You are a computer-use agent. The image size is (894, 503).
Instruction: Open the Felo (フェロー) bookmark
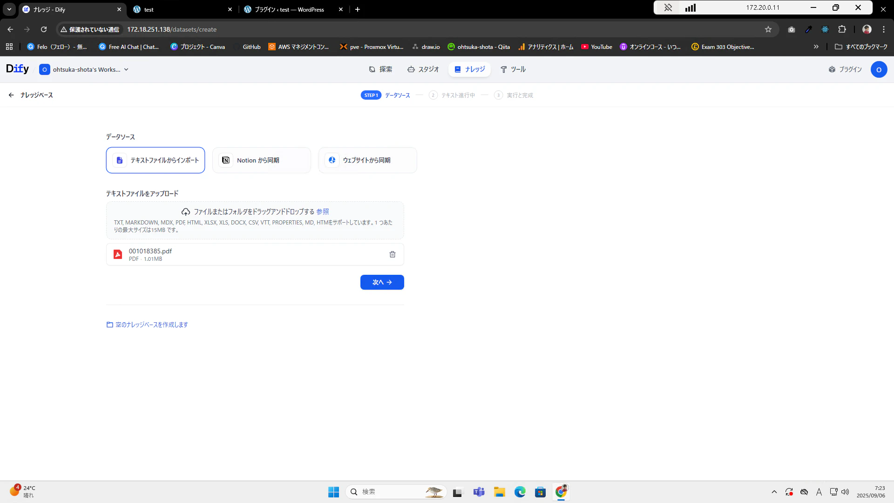click(x=57, y=47)
